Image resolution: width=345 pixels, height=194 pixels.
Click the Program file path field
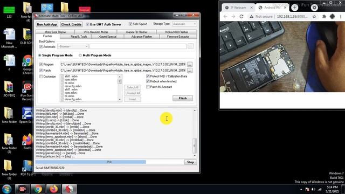[x=123, y=65]
